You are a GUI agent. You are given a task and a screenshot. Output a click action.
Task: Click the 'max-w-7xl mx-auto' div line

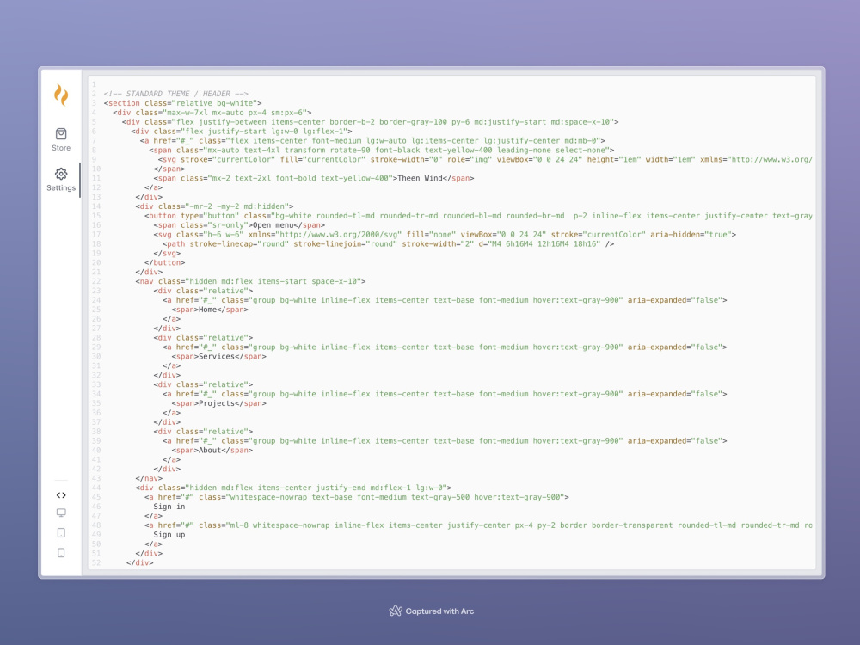[x=212, y=113]
